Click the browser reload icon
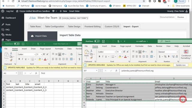This screenshot has width=192, height=108. click(x=13, y=1)
